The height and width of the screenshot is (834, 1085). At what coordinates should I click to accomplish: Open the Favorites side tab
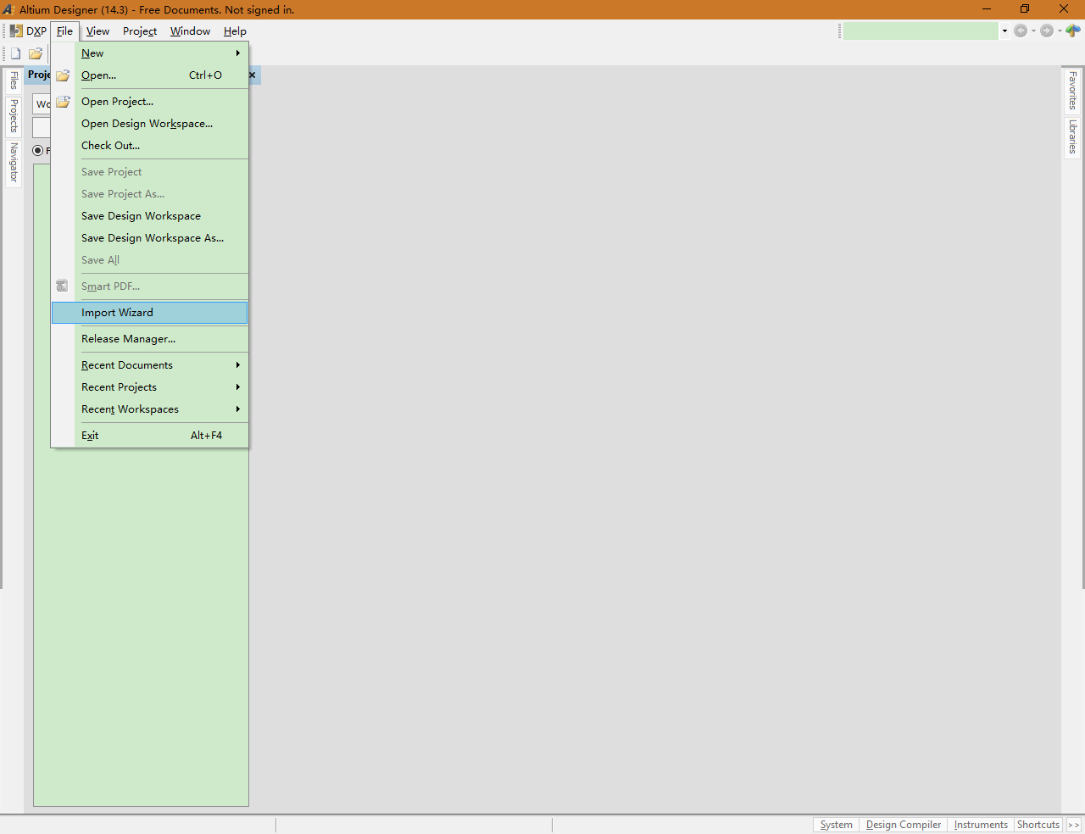click(x=1072, y=91)
